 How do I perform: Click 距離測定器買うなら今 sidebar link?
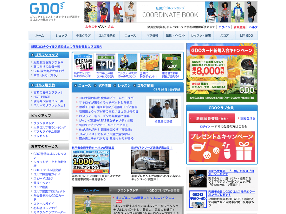(x=48, y=62)
